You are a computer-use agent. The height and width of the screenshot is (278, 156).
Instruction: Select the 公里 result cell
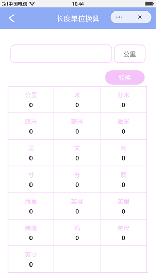31,99
